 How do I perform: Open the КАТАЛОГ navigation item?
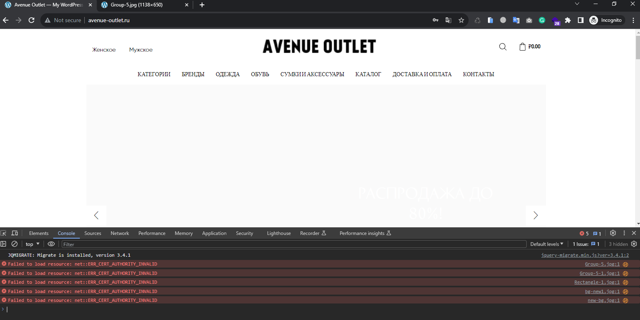coord(368,74)
